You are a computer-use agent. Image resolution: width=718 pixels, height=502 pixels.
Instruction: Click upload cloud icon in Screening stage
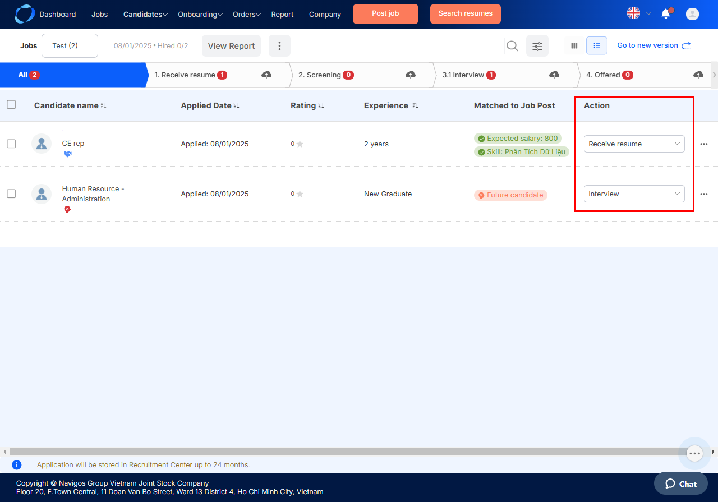[x=411, y=75]
